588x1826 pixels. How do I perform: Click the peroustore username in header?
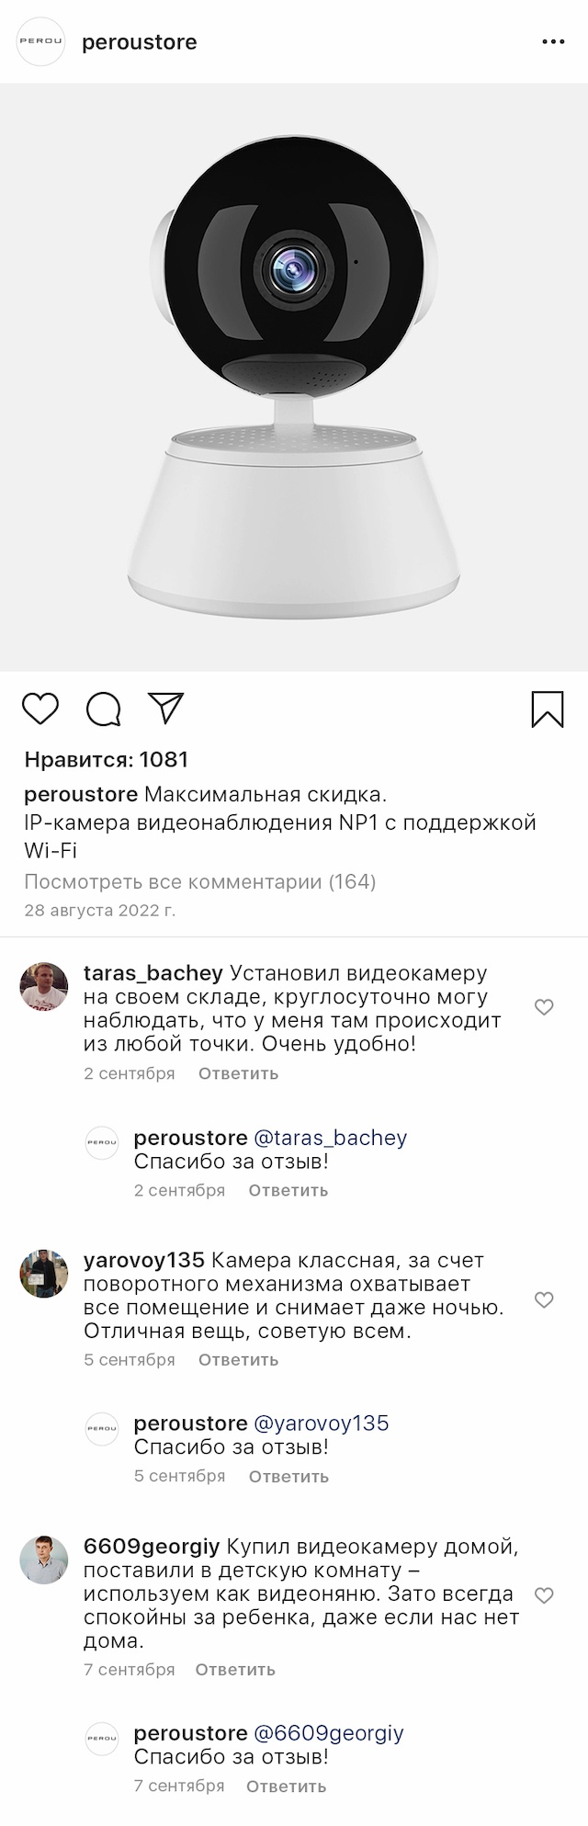tap(140, 42)
